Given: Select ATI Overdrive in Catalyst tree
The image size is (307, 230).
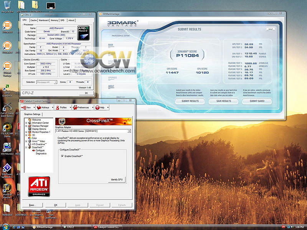Looking at the screenshot, I should click(40, 145).
